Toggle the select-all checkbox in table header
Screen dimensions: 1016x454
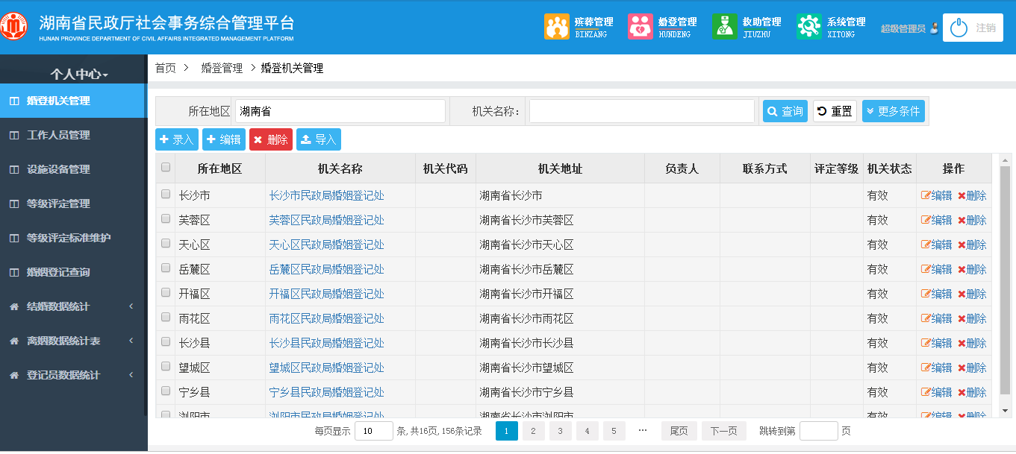point(166,168)
